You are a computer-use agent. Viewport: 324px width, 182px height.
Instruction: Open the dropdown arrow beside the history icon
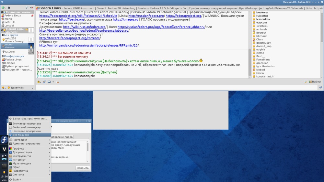coord(53,82)
